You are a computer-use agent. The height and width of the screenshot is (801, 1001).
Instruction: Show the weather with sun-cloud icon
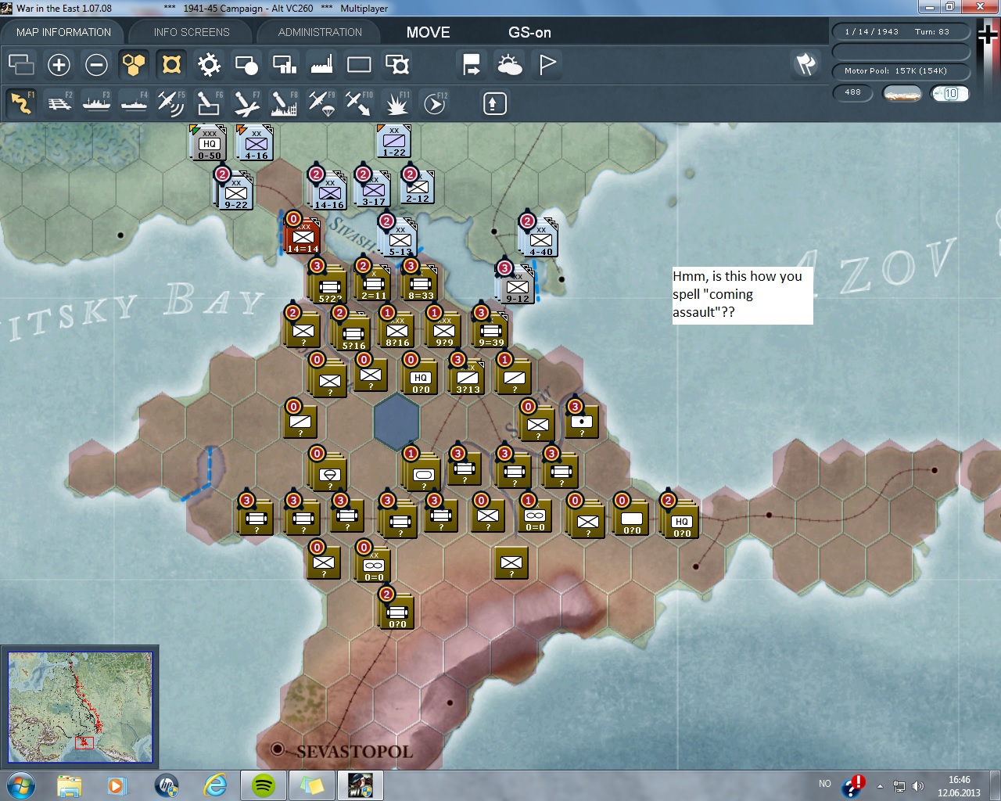(509, 64)
